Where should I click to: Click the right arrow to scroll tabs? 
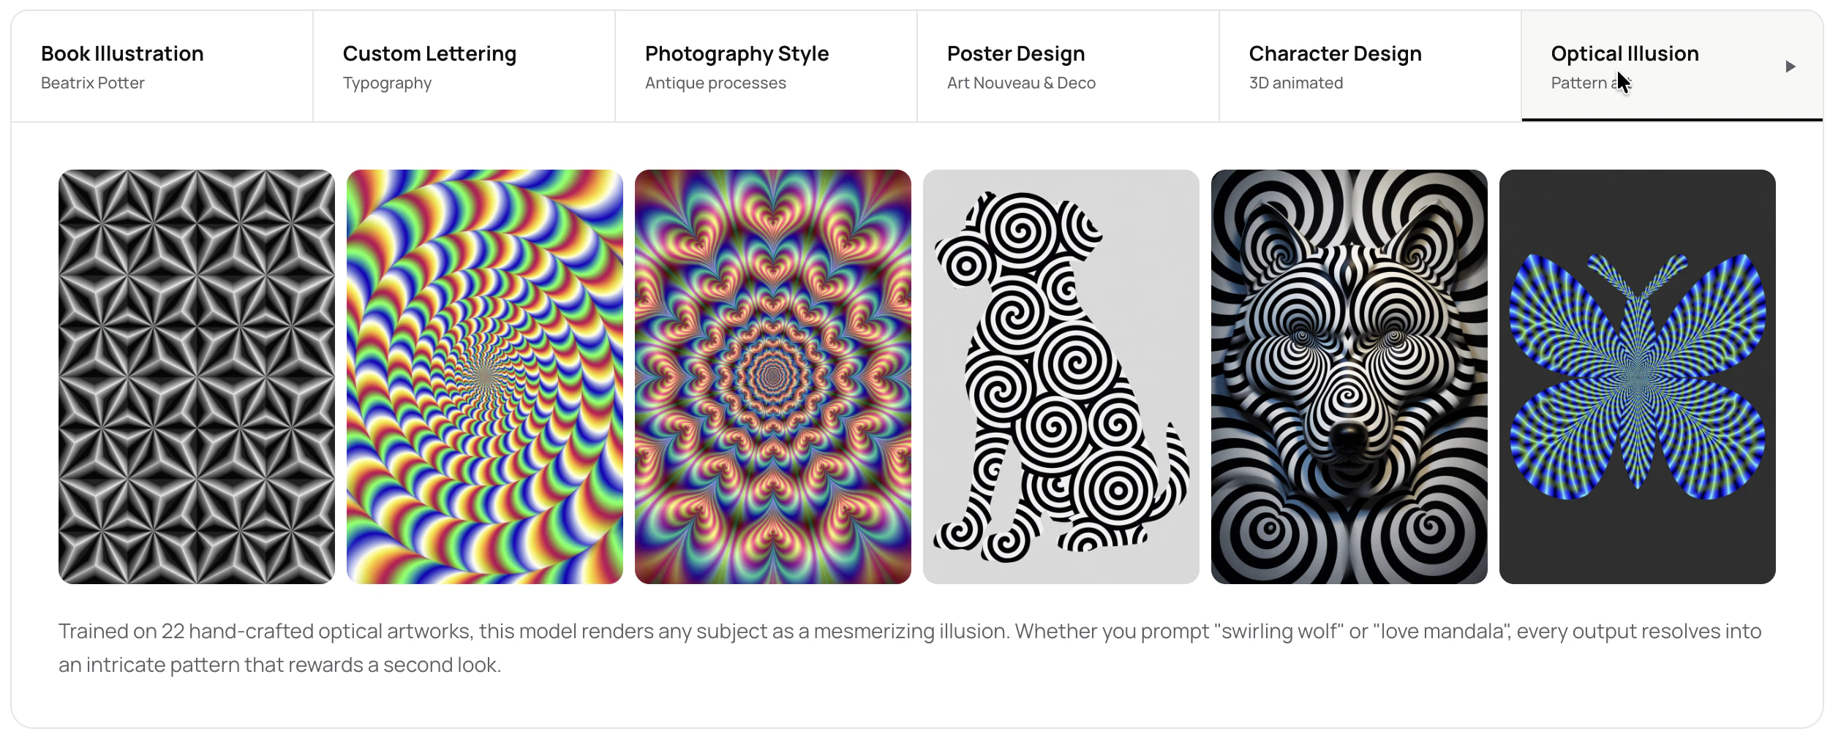coord(1791,66)
